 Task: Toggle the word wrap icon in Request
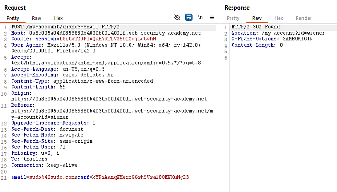pos(189,17)
